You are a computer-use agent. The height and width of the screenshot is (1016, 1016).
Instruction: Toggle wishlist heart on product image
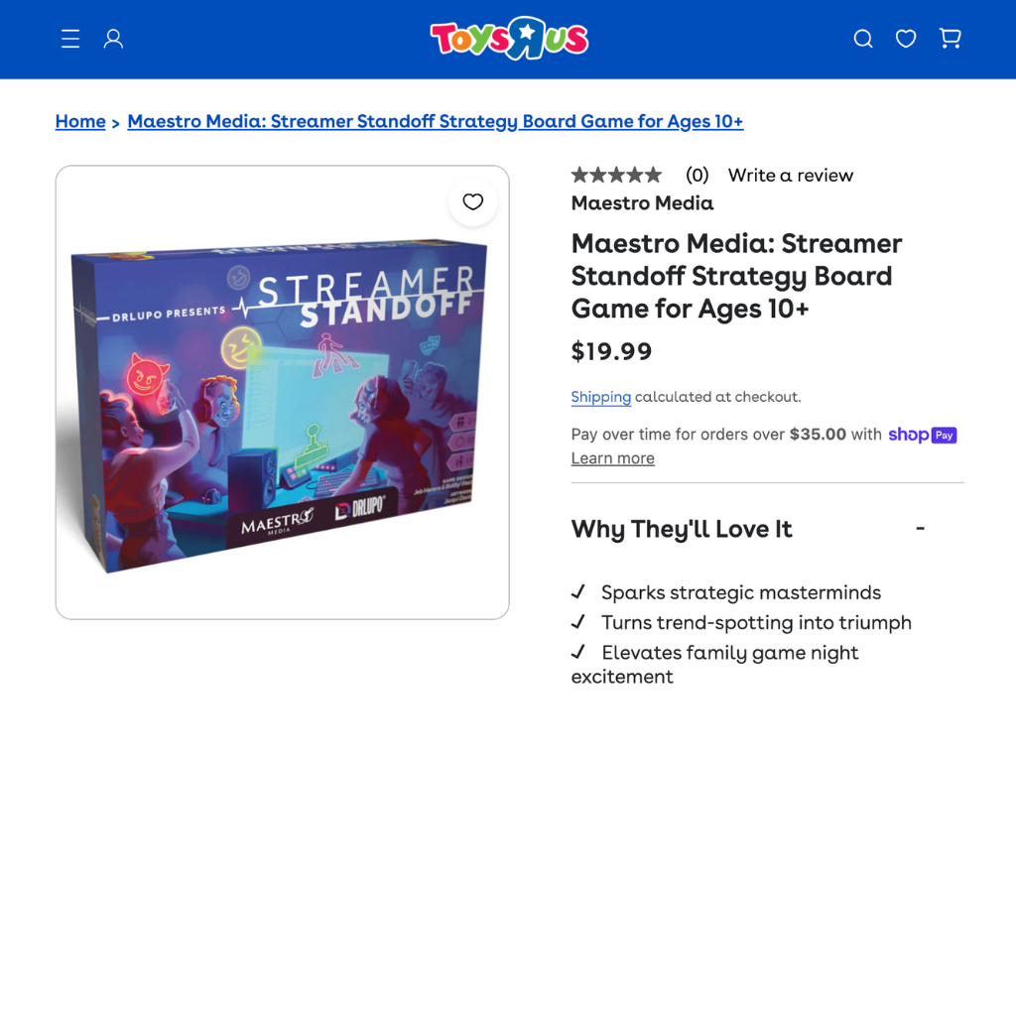473,202
